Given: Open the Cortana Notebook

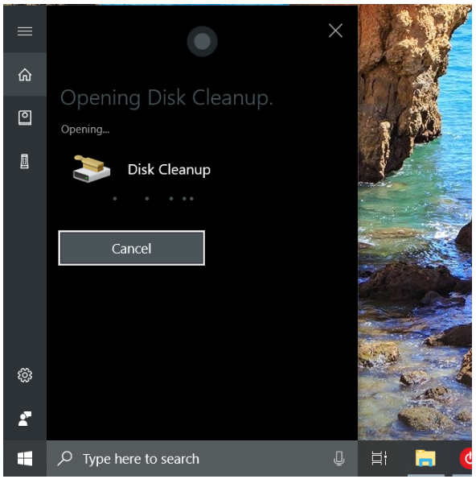Looking at the screenshot, I should (25, 118).
